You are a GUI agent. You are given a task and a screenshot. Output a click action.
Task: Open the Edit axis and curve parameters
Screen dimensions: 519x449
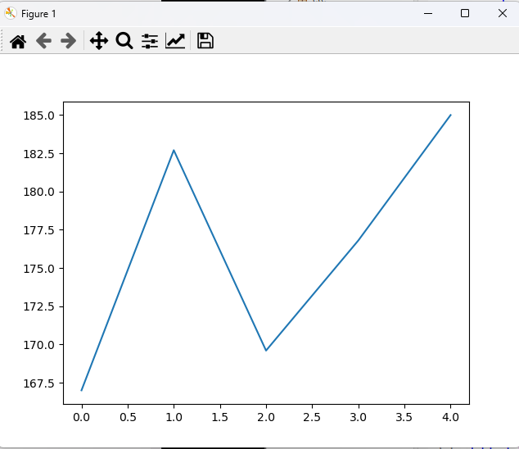click(x=175, y=41)
